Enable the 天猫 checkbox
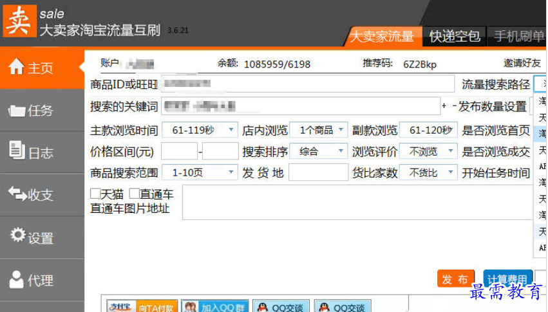Image resolution: width=548 pixels, height=312 pixels. 95,194
